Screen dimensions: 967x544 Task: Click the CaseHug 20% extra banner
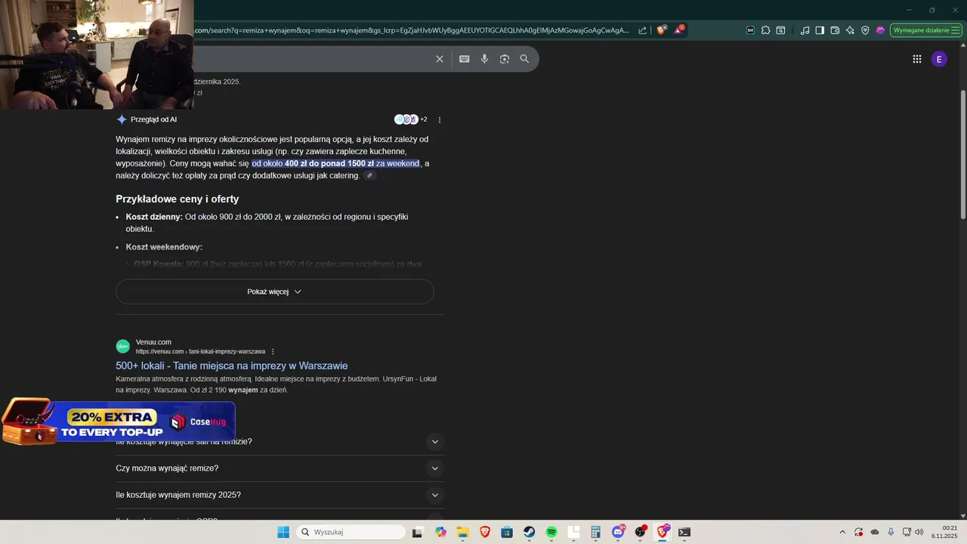(118, 422)
